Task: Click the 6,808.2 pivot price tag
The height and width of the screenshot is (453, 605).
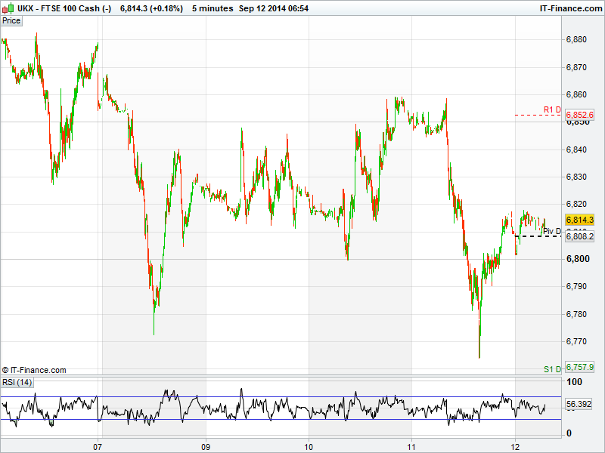Action: pos(580,236)
